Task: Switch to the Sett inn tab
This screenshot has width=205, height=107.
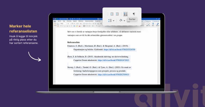Action: [x=59, y=21]
